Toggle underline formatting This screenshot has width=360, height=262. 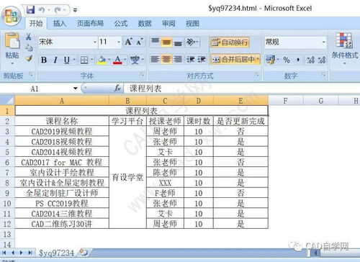[67, 60]
